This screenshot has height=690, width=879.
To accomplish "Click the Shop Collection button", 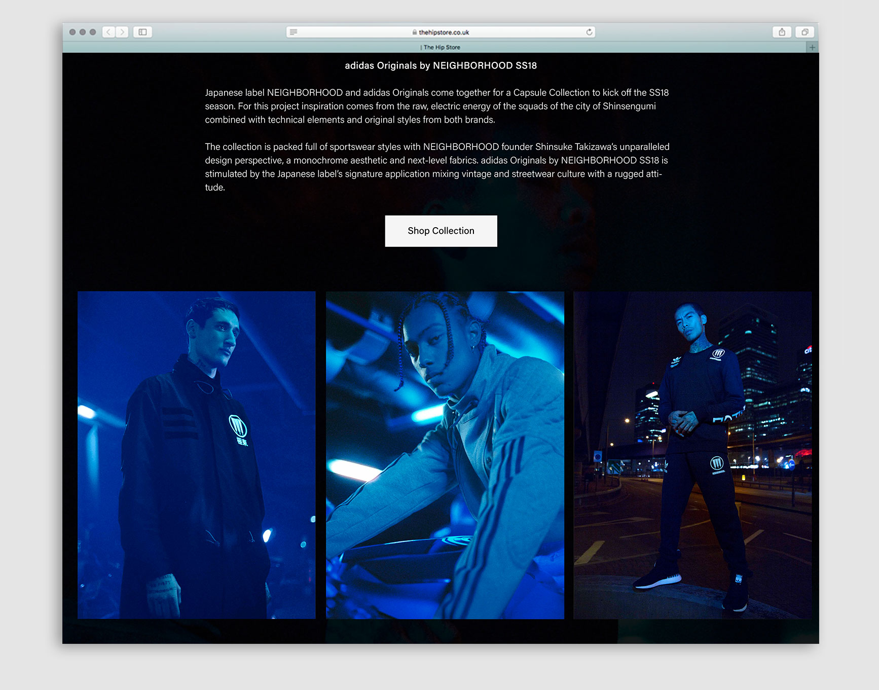I will coord(441,231).
